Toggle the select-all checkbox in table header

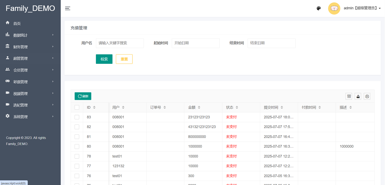pyautogui.click(x=77, y=107)
